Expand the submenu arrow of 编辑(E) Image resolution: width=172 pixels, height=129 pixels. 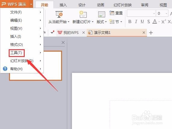coord(40,20)
